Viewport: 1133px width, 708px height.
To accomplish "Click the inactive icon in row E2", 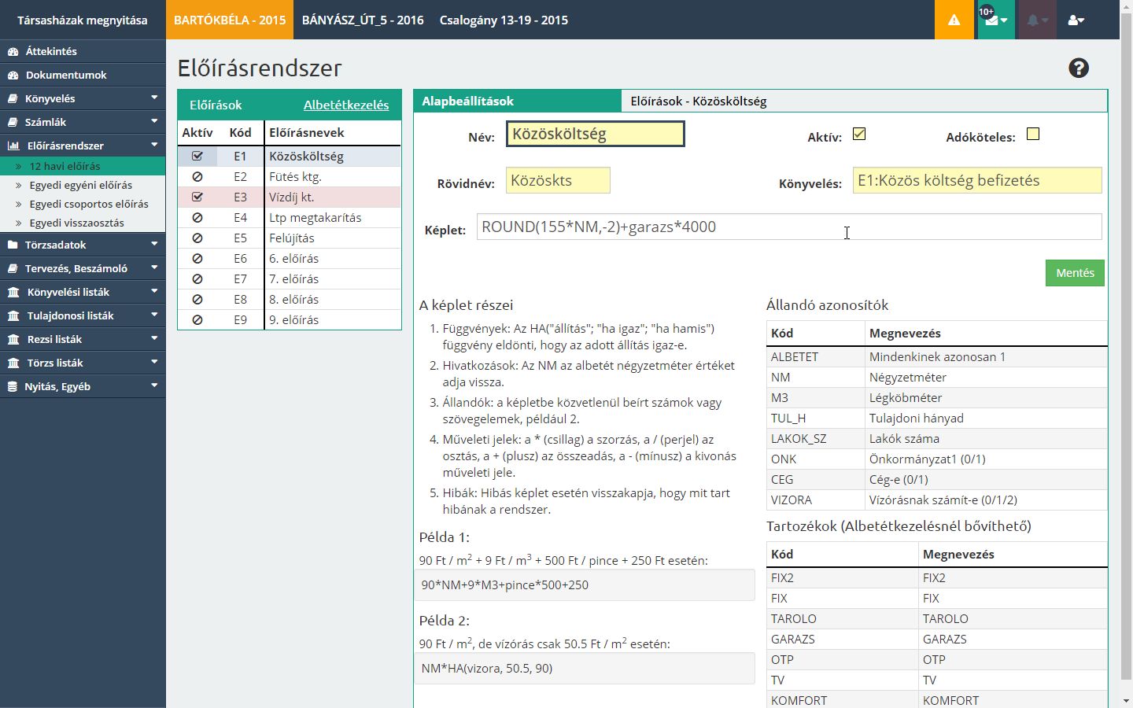I will coord(197,177).
